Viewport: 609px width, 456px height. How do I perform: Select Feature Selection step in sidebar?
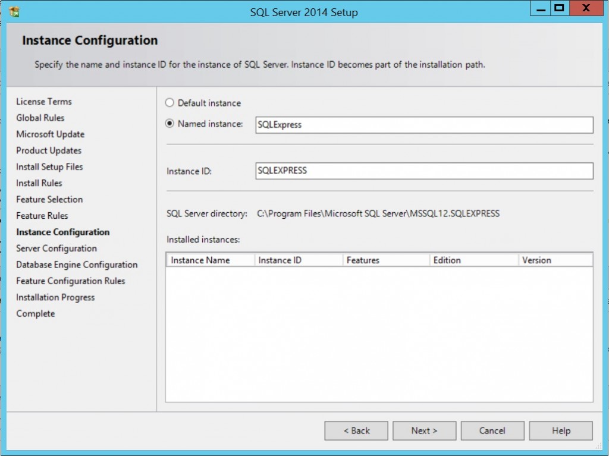pos(50,199)
